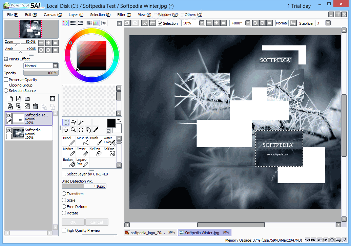Select the Rotate view tool

[81, 130]
